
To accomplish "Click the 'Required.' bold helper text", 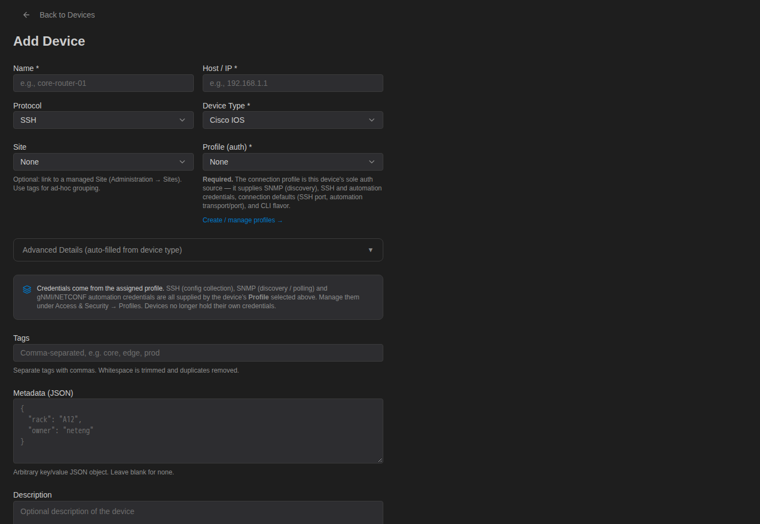I will [218, 179].
